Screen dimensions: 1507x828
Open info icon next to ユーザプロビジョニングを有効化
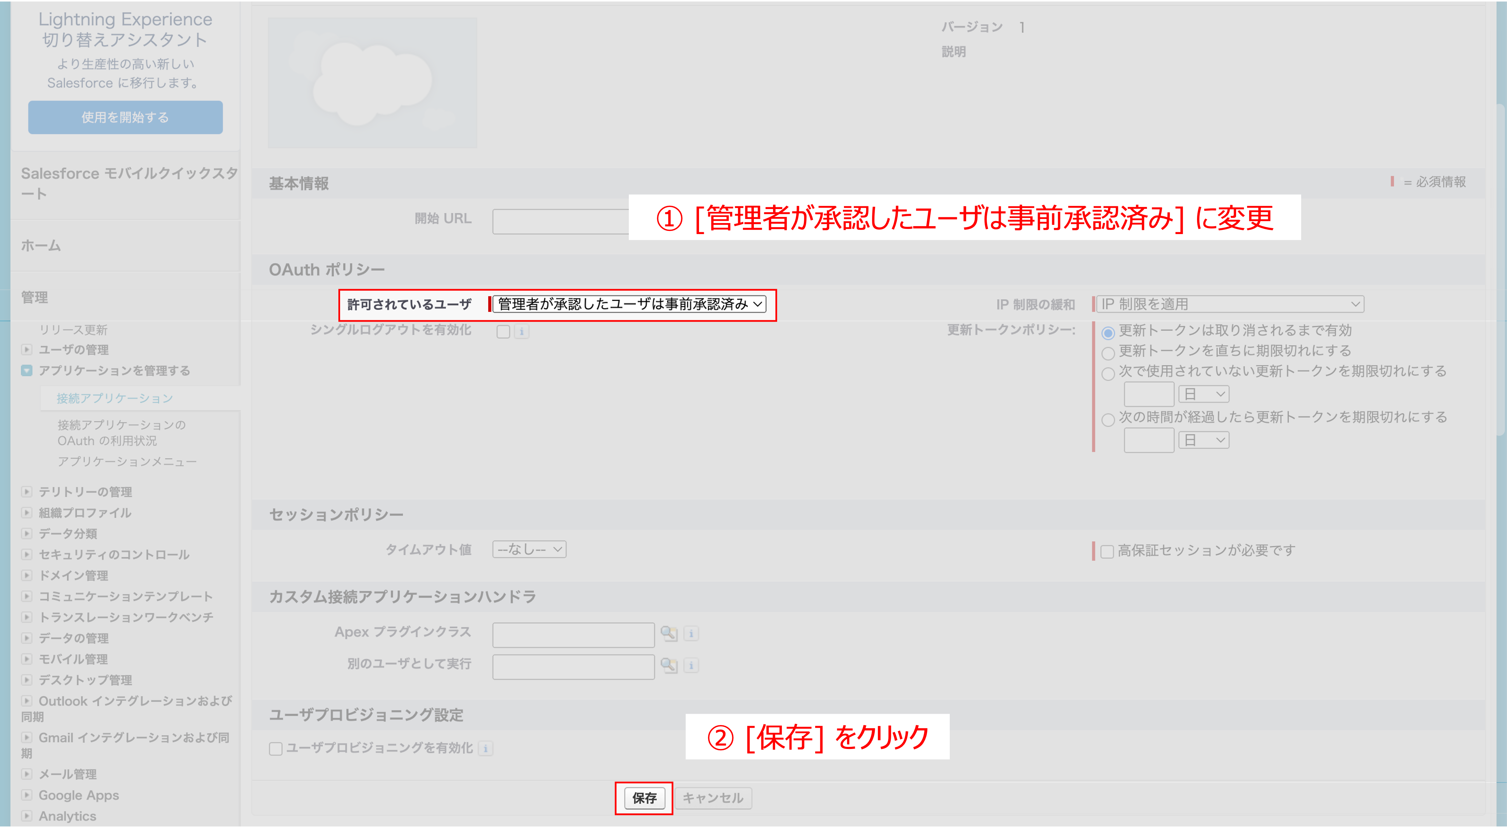[485, 749]
